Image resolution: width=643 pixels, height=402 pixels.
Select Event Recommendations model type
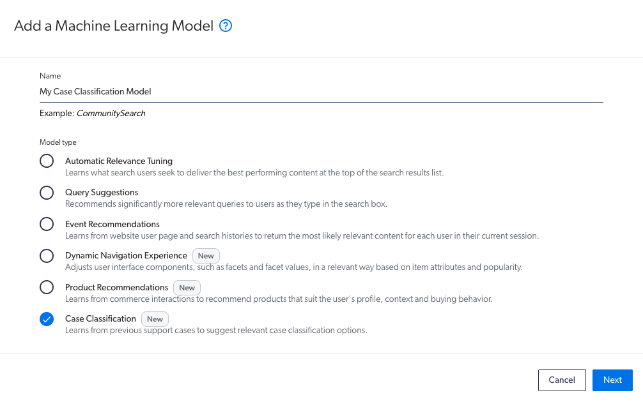(x=47, y=224)
